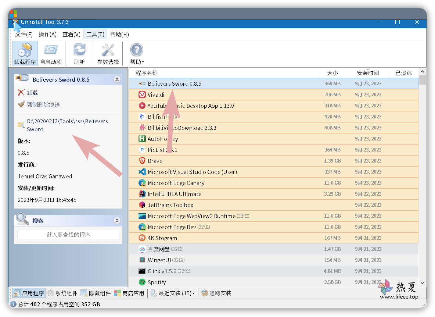Open 参数选择 preferences tool

[x=108, y=54]
